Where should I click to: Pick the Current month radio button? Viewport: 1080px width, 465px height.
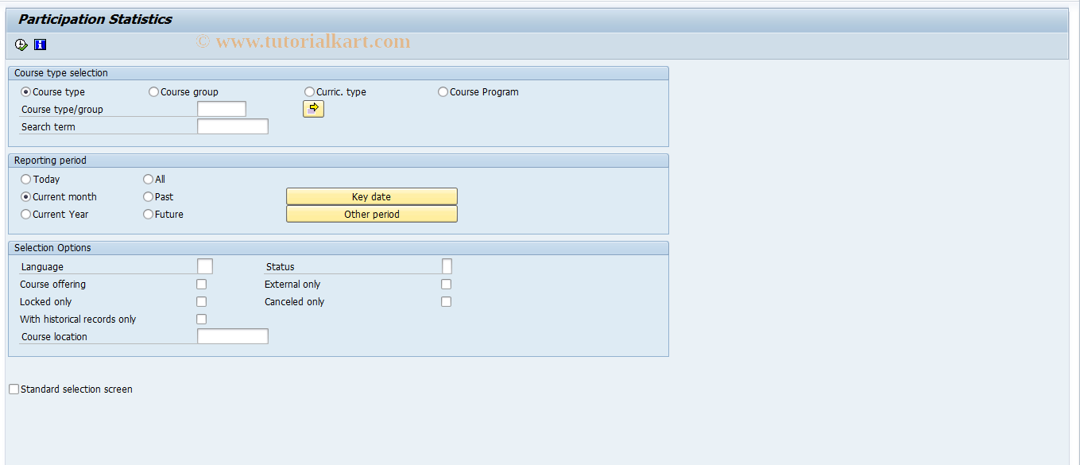25,197
